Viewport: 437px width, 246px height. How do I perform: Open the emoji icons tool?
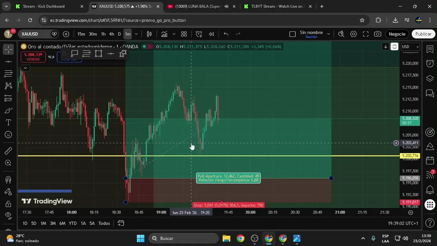tap(9, 135)
